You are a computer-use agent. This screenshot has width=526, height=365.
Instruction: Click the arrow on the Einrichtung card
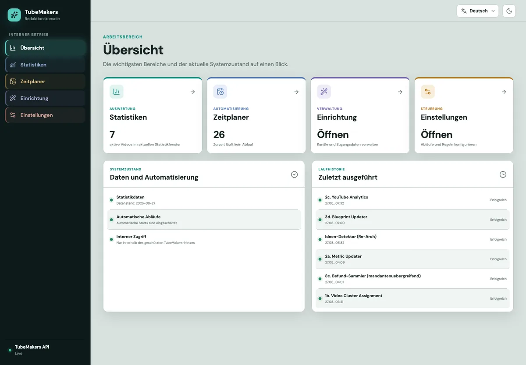[400, 92]
